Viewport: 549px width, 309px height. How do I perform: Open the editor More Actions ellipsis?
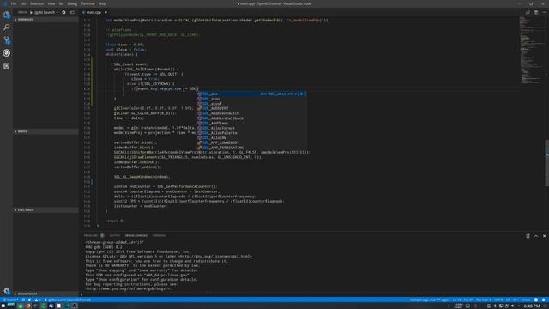tap(544, 12)
